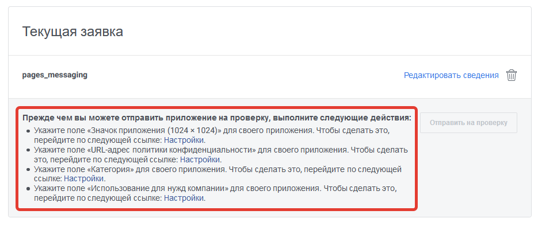Viewport: 538px width, 226px height.
Task: Select the pages_messaging permission name
Action: point(55,75)
